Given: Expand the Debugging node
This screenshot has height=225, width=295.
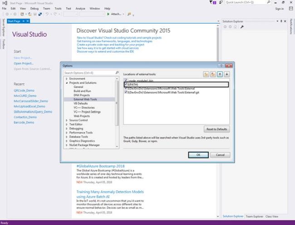Looking at the screenshot, I should 67,129.
